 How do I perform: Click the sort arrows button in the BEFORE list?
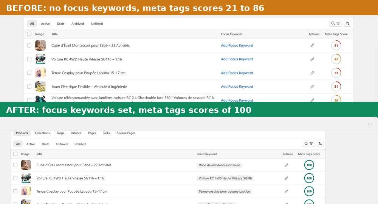(x=347, y=23)
